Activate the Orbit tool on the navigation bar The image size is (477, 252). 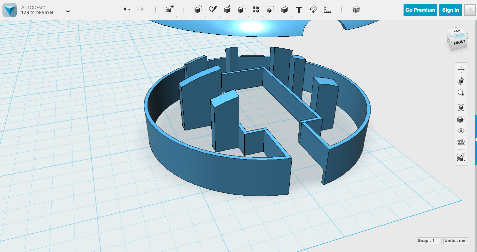(461, 81)
